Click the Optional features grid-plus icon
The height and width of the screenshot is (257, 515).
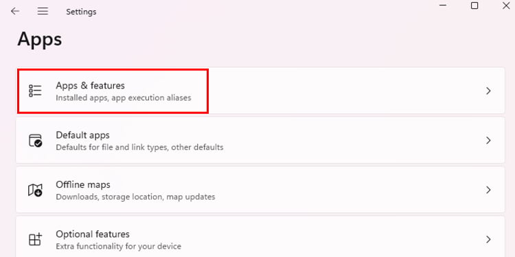(35, 239)
